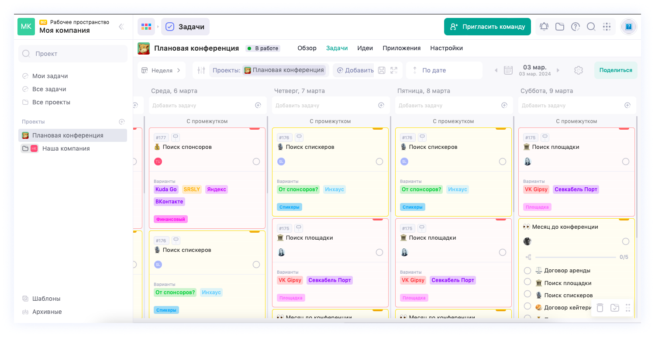Open the search magnifier in top bar

pos(591,27)
